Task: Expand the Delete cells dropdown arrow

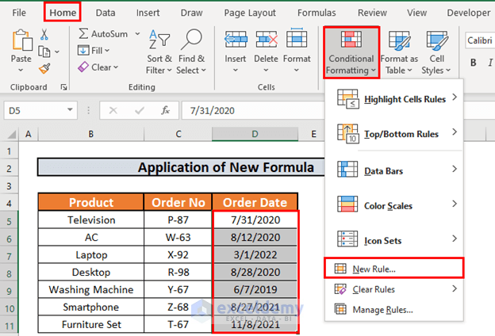Action: [x=266, y=71]
